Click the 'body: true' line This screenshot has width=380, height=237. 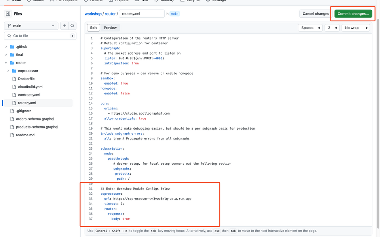click(121, 219)
